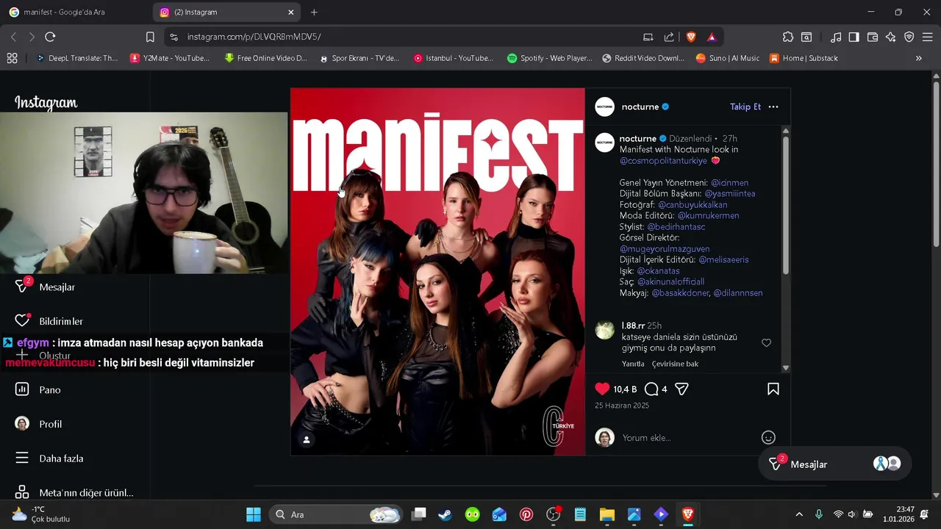Reload the page with the refresh icon
Viewport: 941px width, 529px height.
click(x=50, y=37)
